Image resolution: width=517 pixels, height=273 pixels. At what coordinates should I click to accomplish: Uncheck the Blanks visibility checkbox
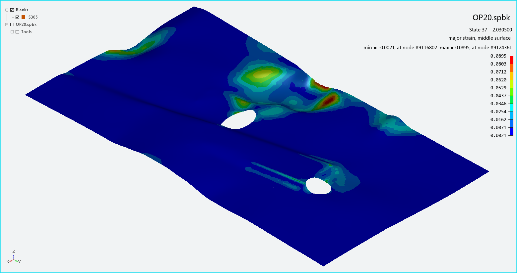point(12,10)
